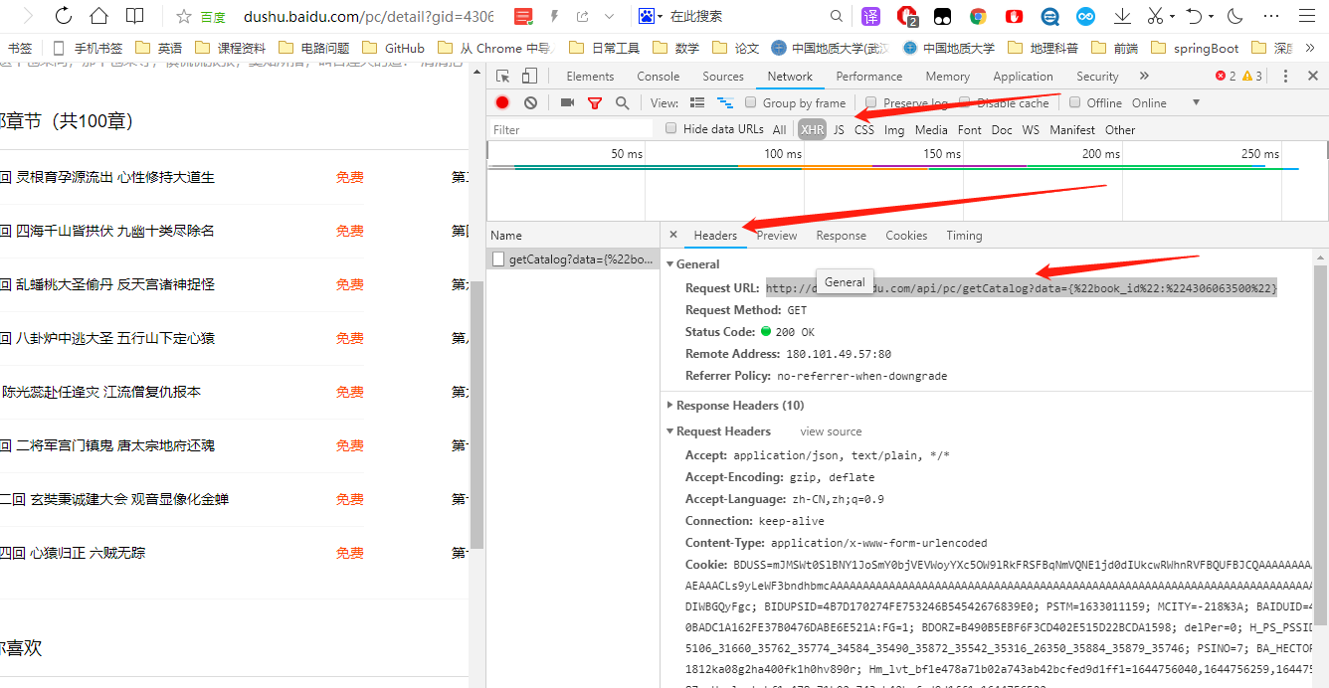Viewport: 1329px width, 688px height.
Task: Enable Preserve log checkbox
Action: coord(871,102)
